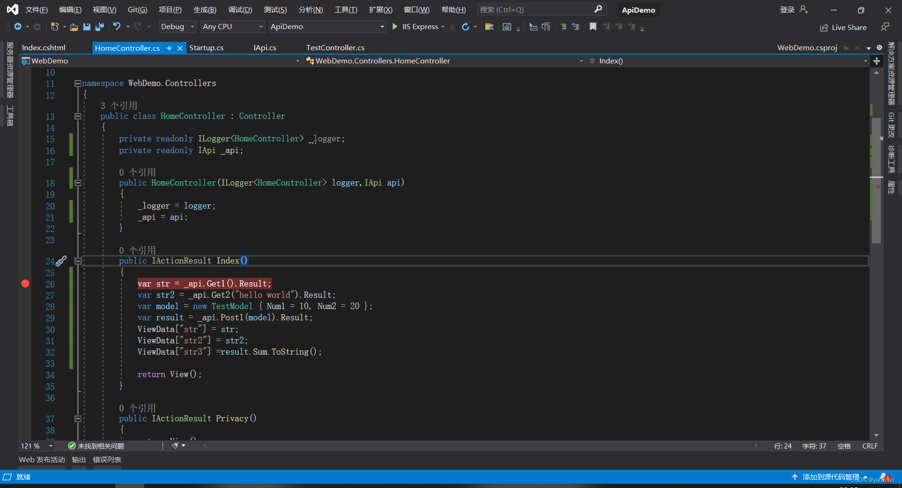
Task: Open the ApiDemo startup project dropdown
Action: coord(327,27)
